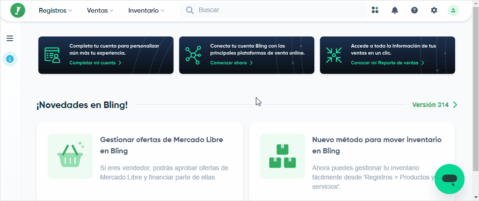This screenshot has height=201, width=479.
Task: Click the Bling logo icon
Action: 18,10
